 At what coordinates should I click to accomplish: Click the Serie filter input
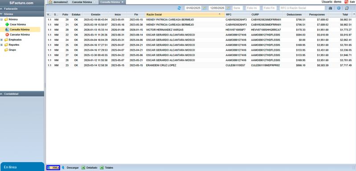pyautogui.click(x=237, y=8)
